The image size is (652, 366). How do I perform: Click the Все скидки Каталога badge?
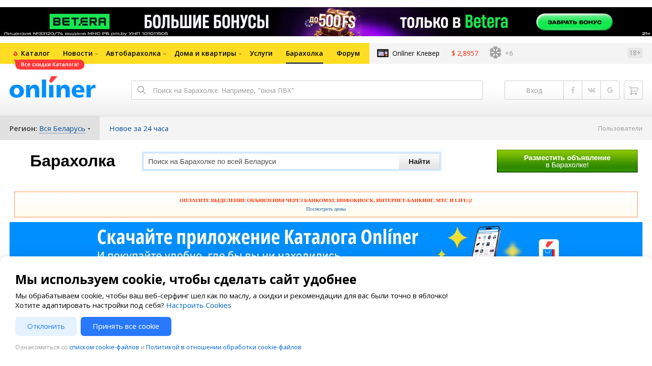pyautogui.click(x=50, y=64)
